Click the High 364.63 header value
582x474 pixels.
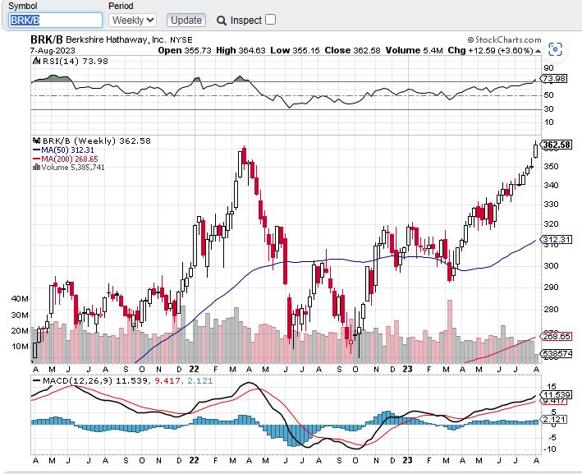241,50
